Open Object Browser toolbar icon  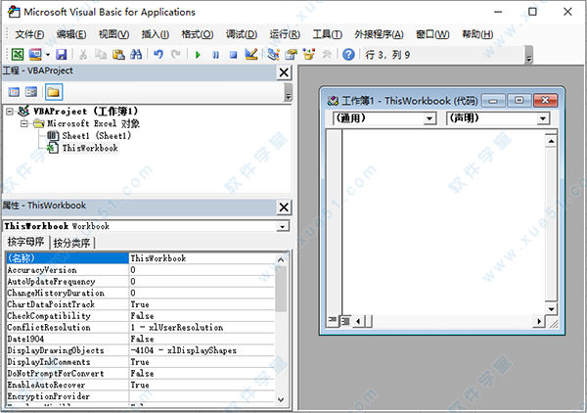coord(309,55)
